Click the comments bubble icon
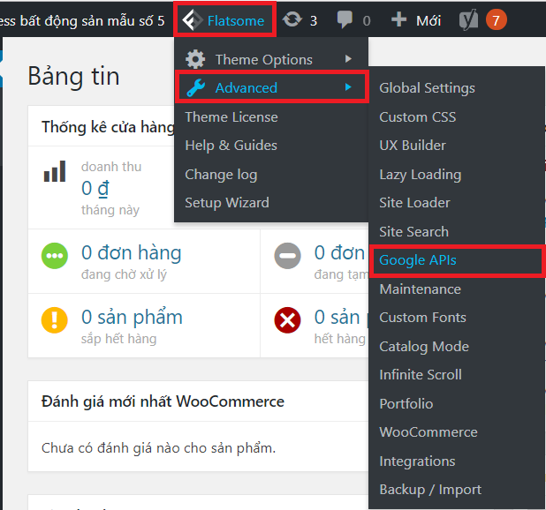 345,19
